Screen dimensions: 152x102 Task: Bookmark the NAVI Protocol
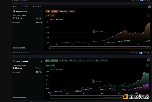pyautogui.click(x=41, y=61)
